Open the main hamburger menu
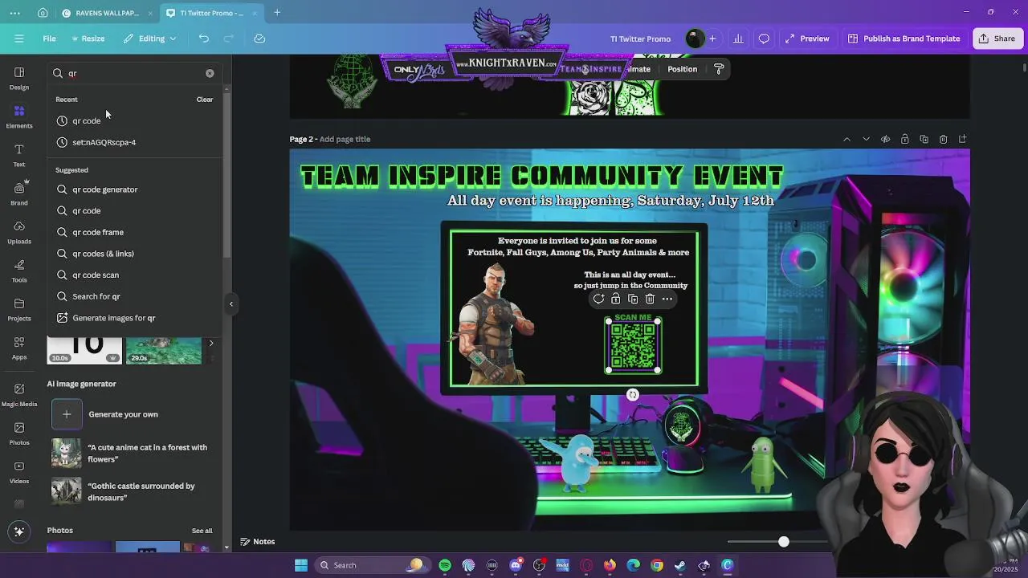The width and height of the screenshot is (1028, 578). 18,39
